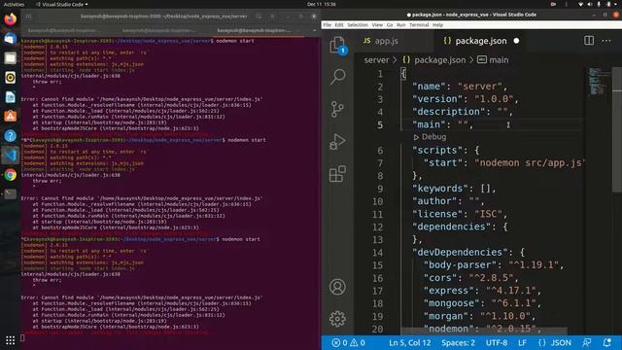Click the terminal prompt cursor
Image resolution: width=622 pixels, height=350 pixels.
click(x=22, y=338)
